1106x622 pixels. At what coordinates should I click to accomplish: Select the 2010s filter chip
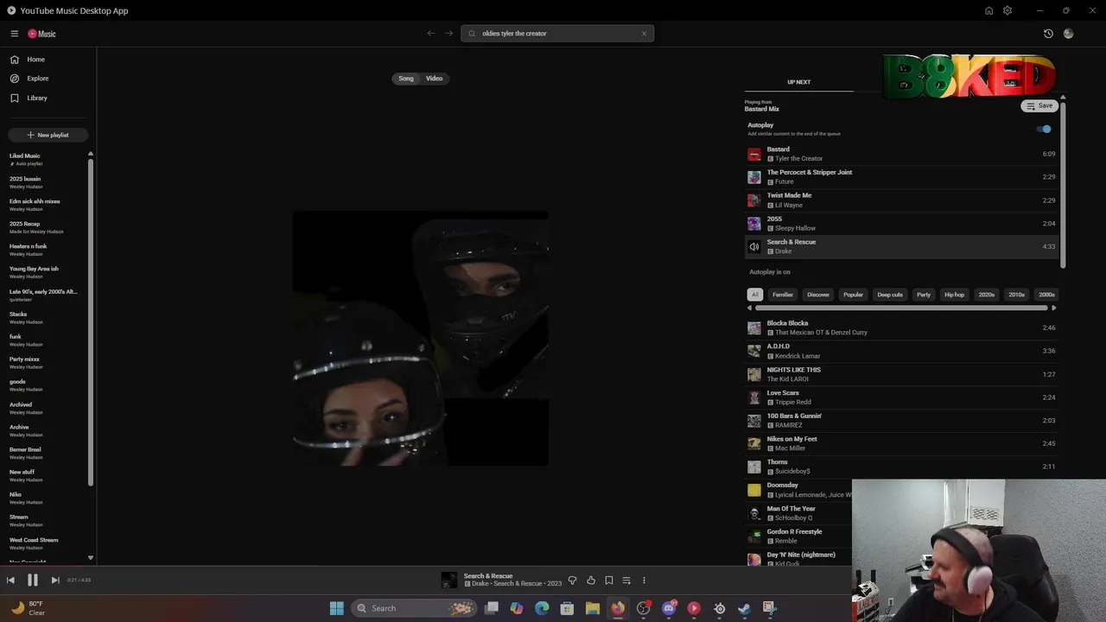click(1017, 295)
